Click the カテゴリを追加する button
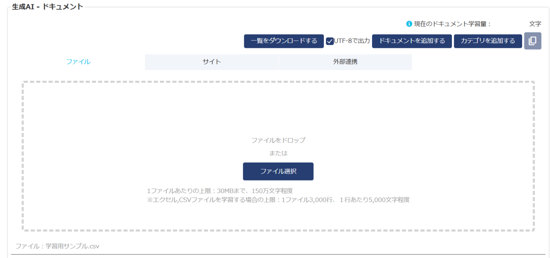Viewport: 550px width, 258px height. click(488, 41)
